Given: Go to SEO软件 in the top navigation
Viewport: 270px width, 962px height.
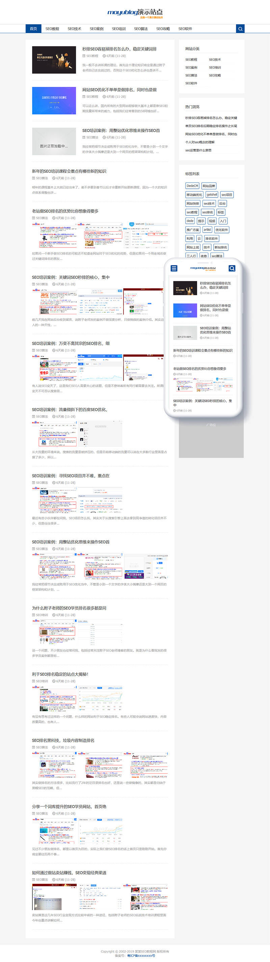Looking at the screenshot, I should click(x=185, y=29).
